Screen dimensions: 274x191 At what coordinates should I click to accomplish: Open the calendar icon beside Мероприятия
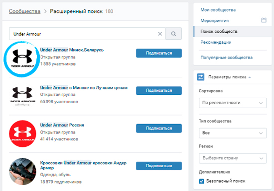pyautogui.click(x=264, y=20)
